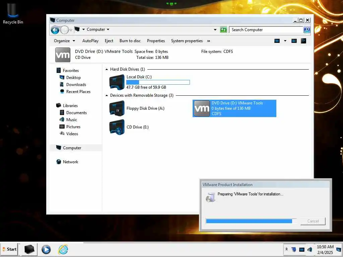
Task: Open Network in the navigation pane
Action: pos(70,162)
